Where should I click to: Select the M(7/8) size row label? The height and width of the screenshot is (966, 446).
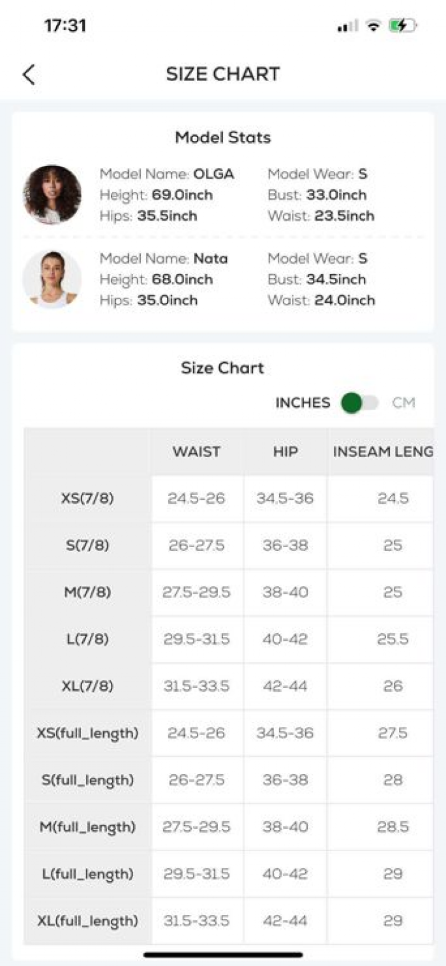point(87,592)
